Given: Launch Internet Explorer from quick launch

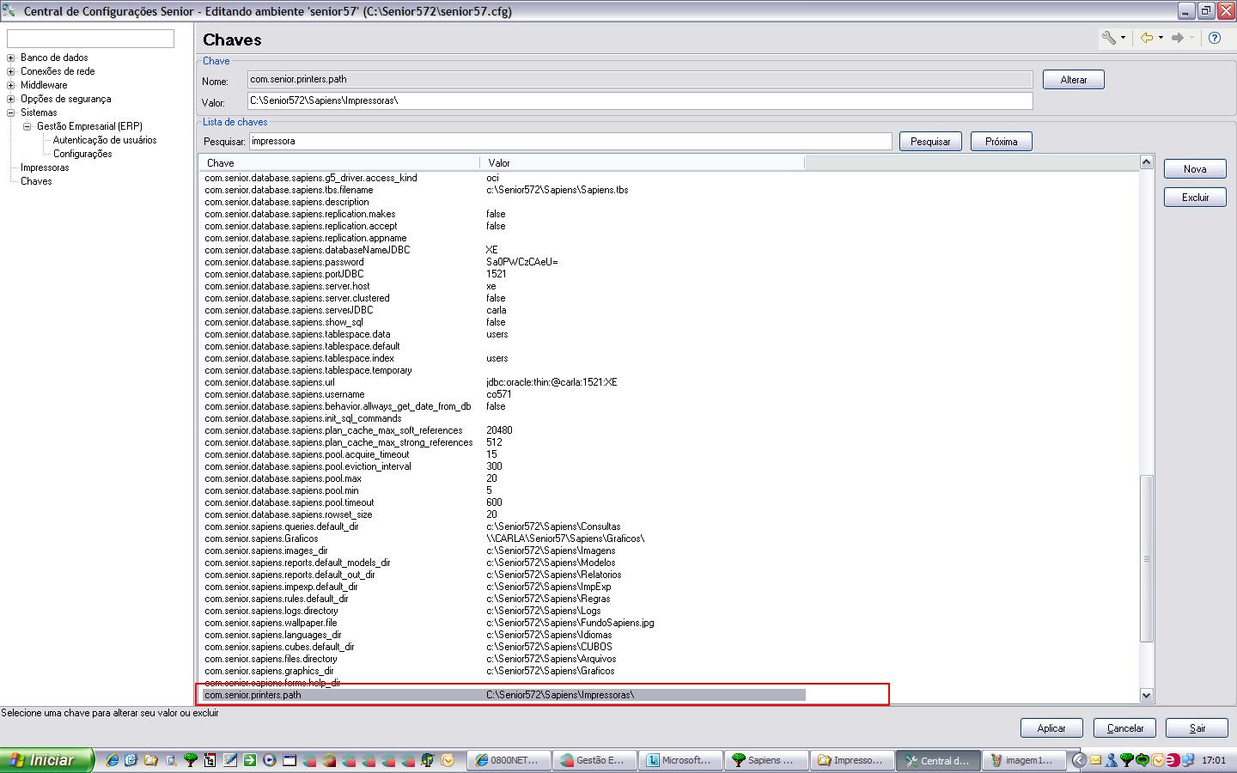Looking at the screenshot, I should coord(112,760).
